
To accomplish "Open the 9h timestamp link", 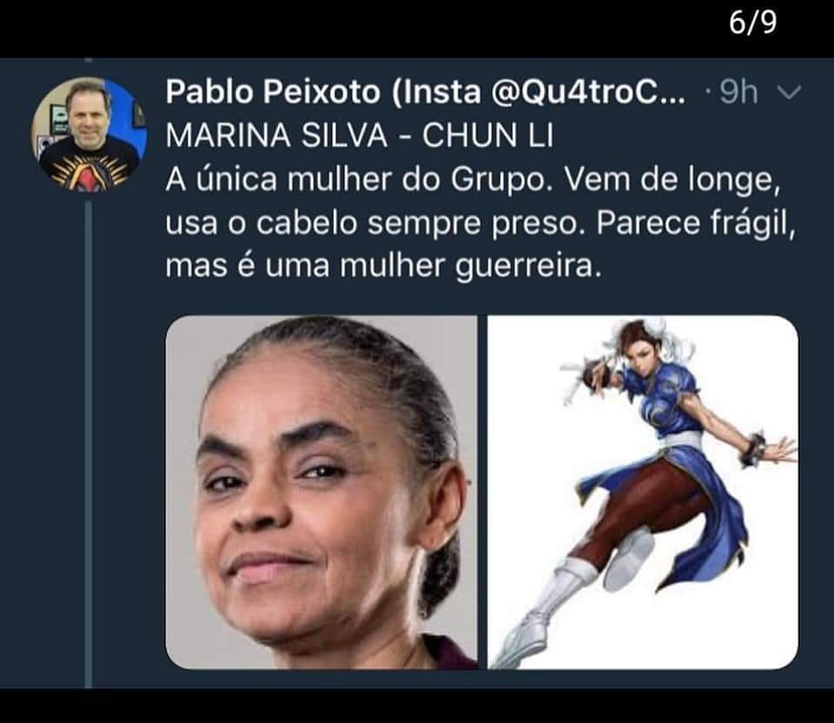I will click(x=738, y=92).
